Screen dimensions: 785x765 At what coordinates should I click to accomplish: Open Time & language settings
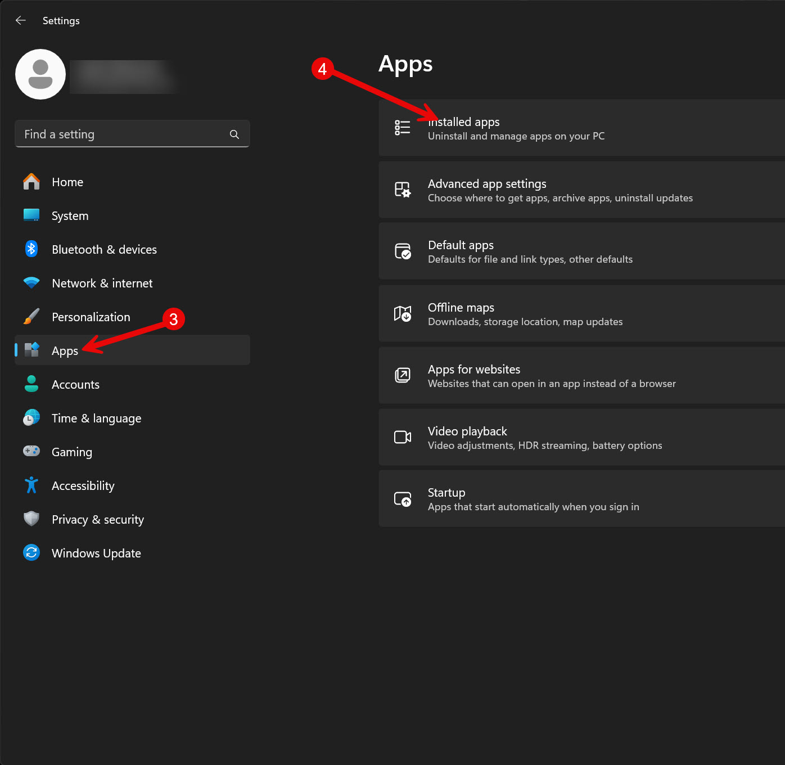(x=132, y=418)
